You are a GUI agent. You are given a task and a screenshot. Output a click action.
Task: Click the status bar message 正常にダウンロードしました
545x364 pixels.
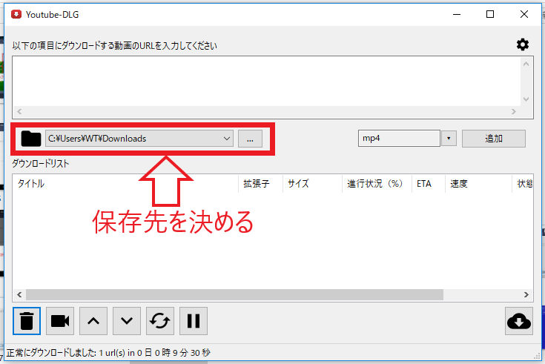pos(108,353)
